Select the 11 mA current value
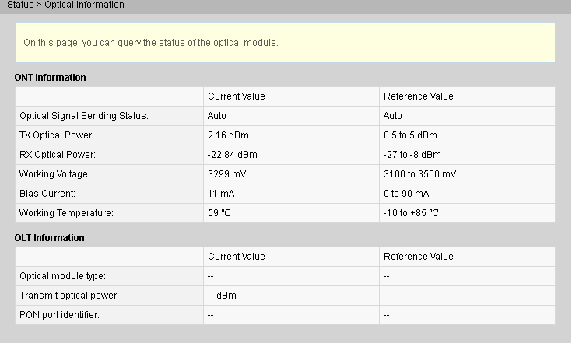 219,194
